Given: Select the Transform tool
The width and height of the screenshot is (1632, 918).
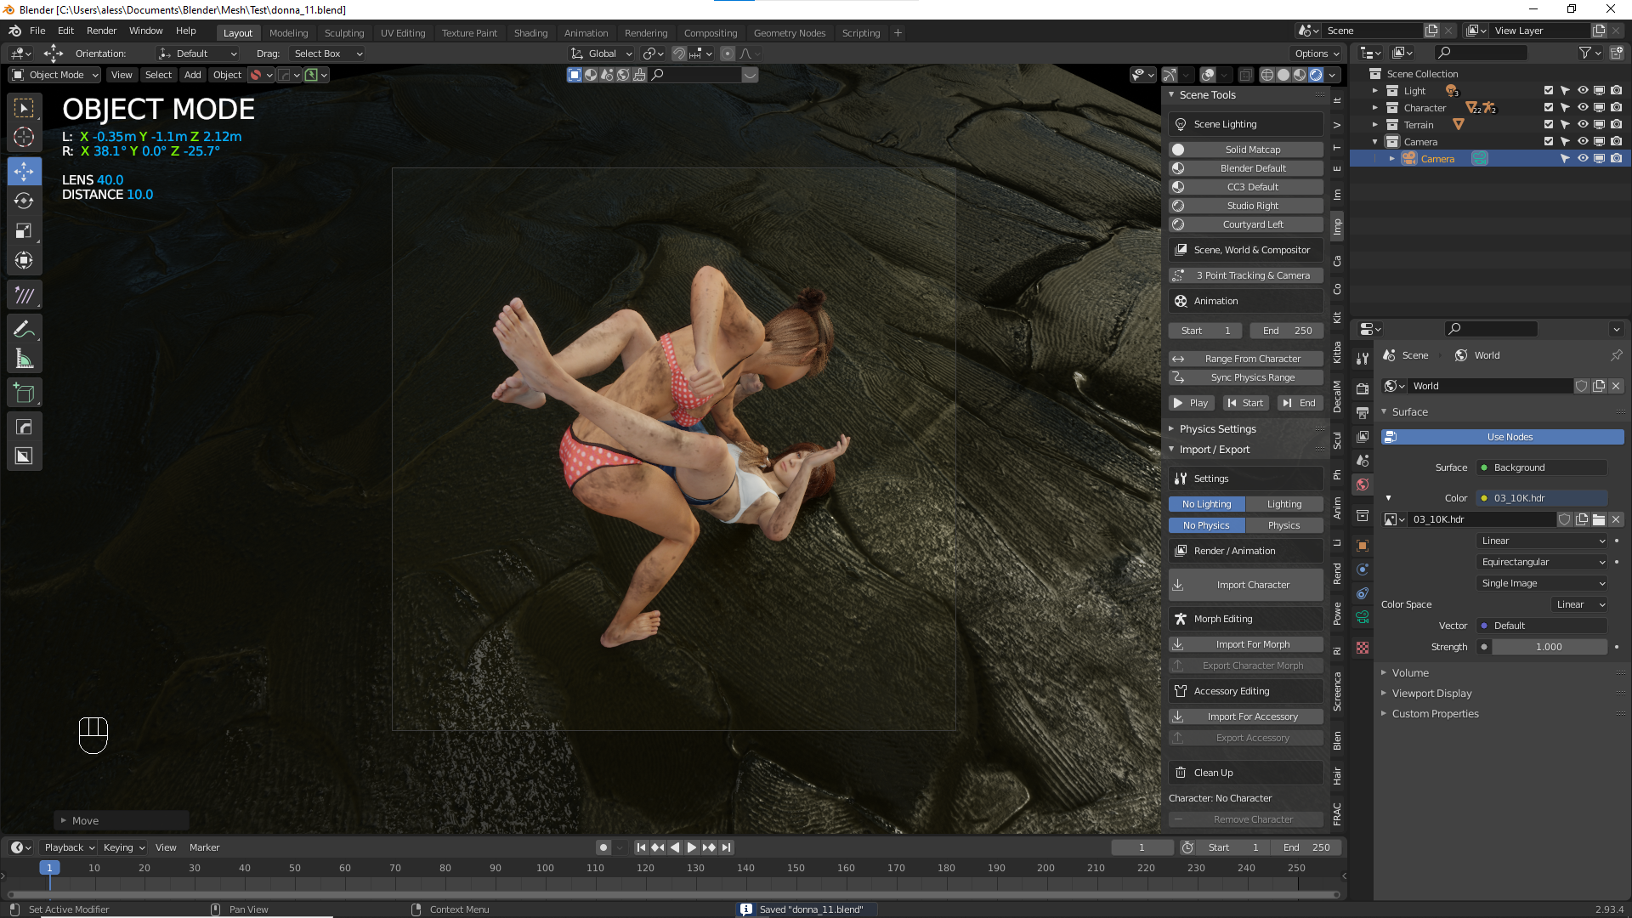Looking at the screenshot, I should pos(24,261).
